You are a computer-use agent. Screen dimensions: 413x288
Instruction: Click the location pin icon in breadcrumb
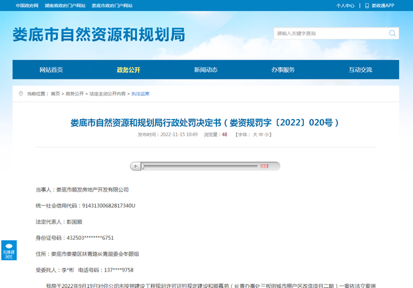[21, 94]
